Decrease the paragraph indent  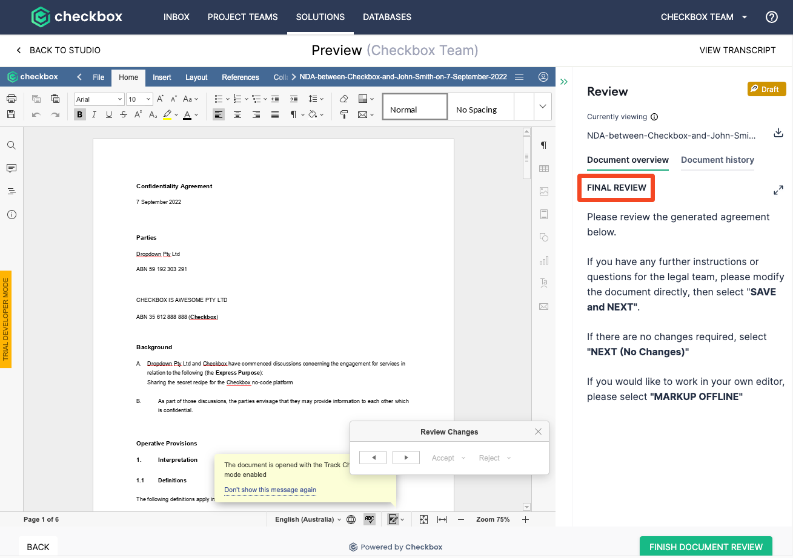tap(275, 99)
